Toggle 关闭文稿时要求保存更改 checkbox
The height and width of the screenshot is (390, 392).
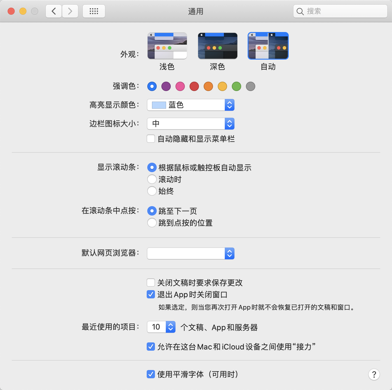(151, 283)
